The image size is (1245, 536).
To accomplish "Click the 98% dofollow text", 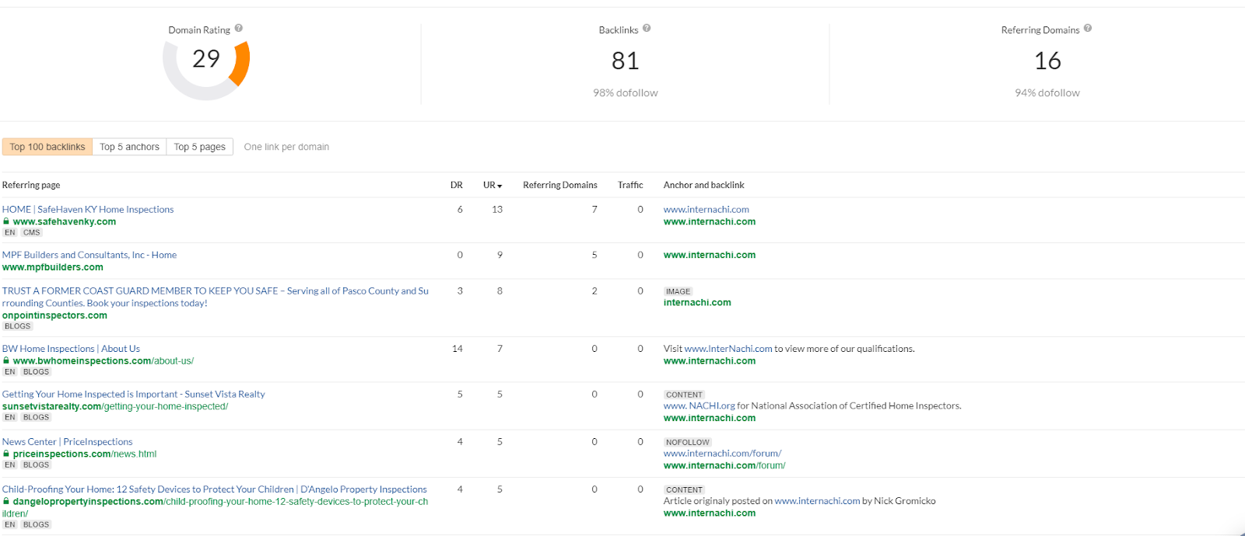I will pos(626,92).
